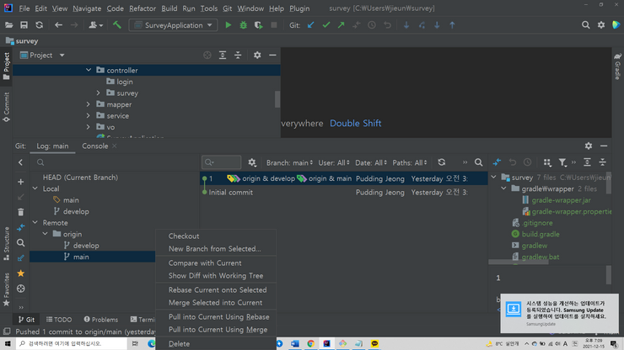Collapse the controller folder
The width and height of the screenshot is (624, 350).
[x=89, y=70]
